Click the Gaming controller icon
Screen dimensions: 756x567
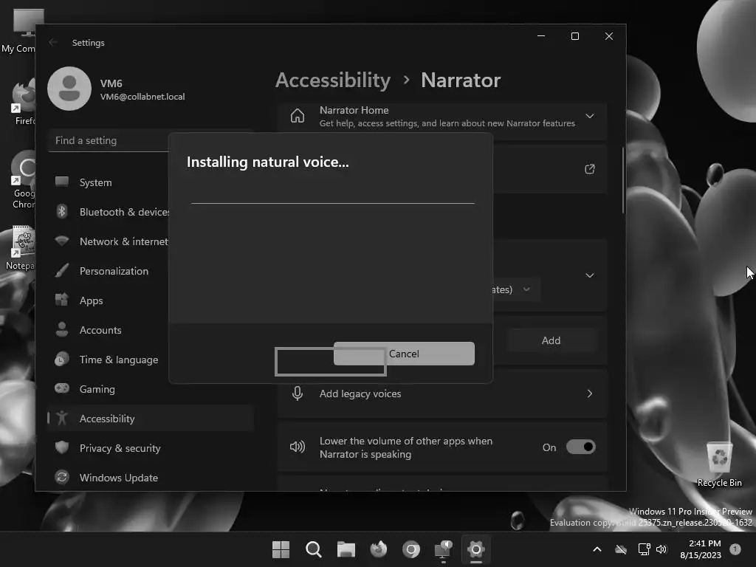(x=62, y=388)
